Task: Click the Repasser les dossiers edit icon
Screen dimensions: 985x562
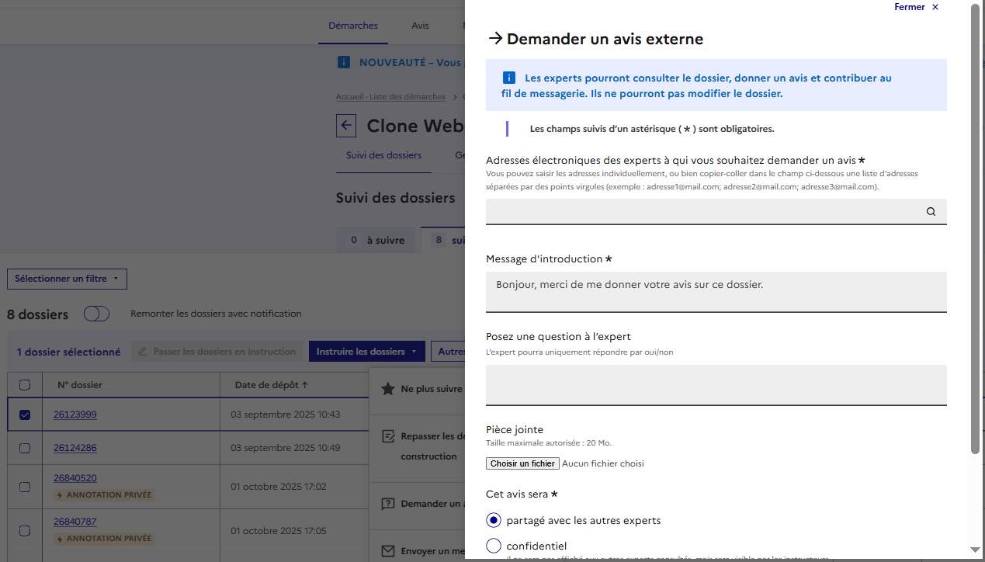Action: click(388, 437)
